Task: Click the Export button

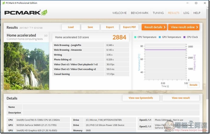Action: [110, 27]
